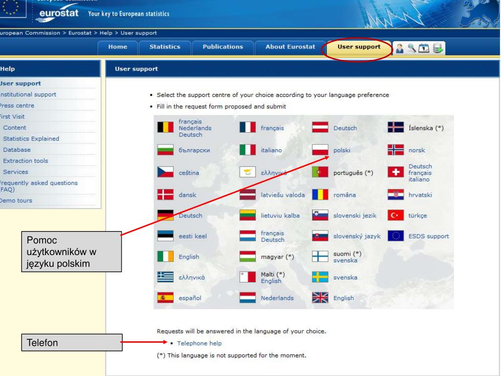
Task: Click the Turkish flag next to türkçe
Action: [395, 215]
